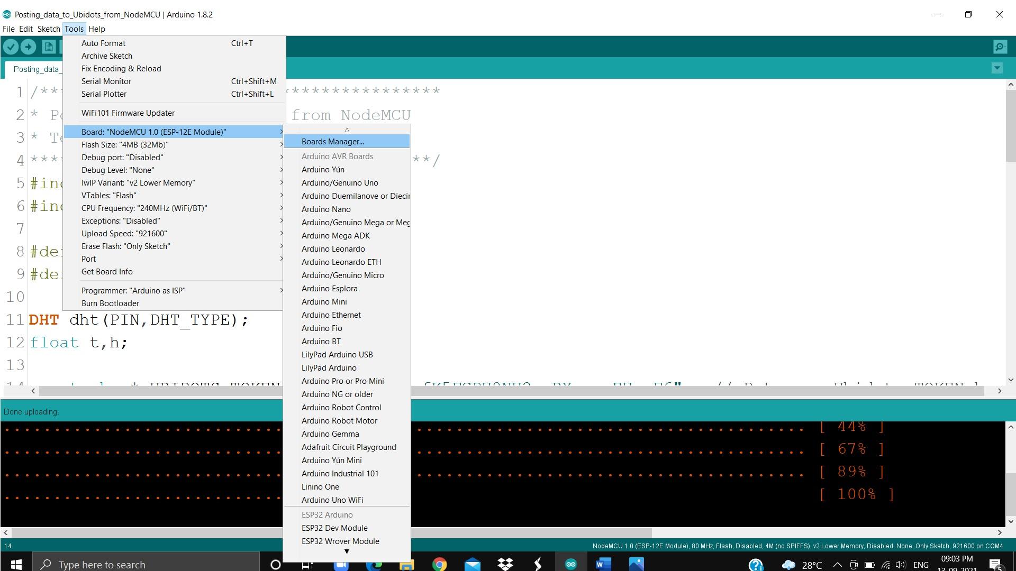Open Dropbox from the taskbar
1016x571 pixels.
pyautogui.click(x=505, y=565)
